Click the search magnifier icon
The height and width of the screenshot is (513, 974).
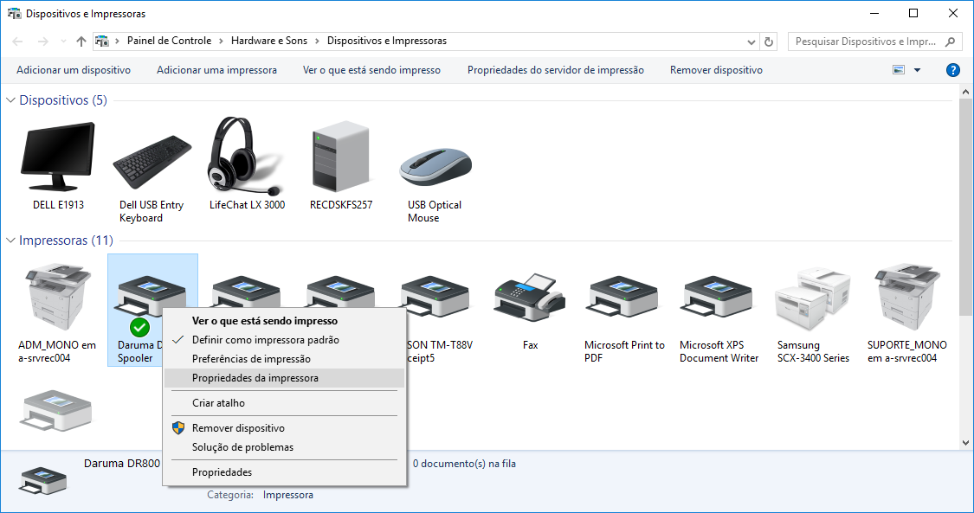[x=950, y=42]
